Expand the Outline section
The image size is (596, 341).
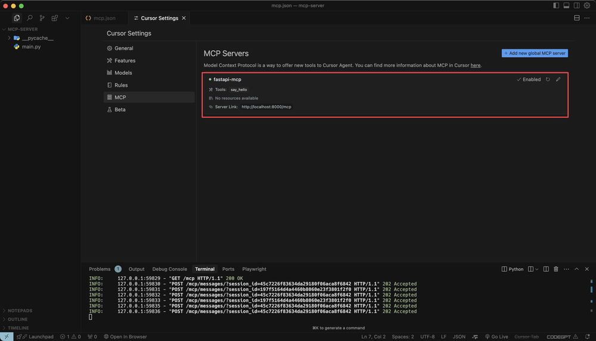tap(18, 319)
